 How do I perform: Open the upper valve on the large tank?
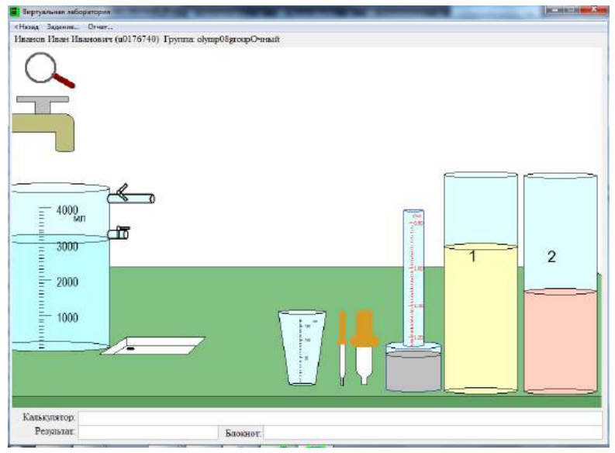click(131, 195)
